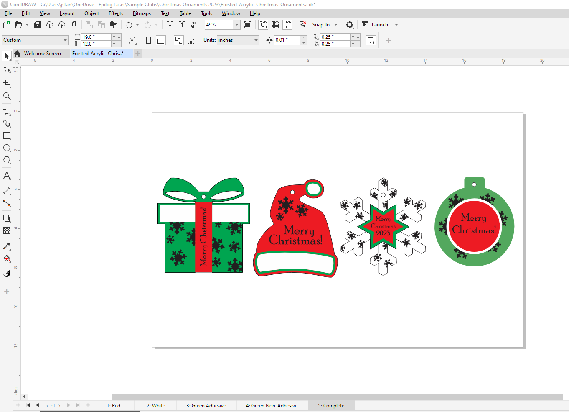Go to the first page button
This screenshot has height=412, width=569.
pos(28,405)
